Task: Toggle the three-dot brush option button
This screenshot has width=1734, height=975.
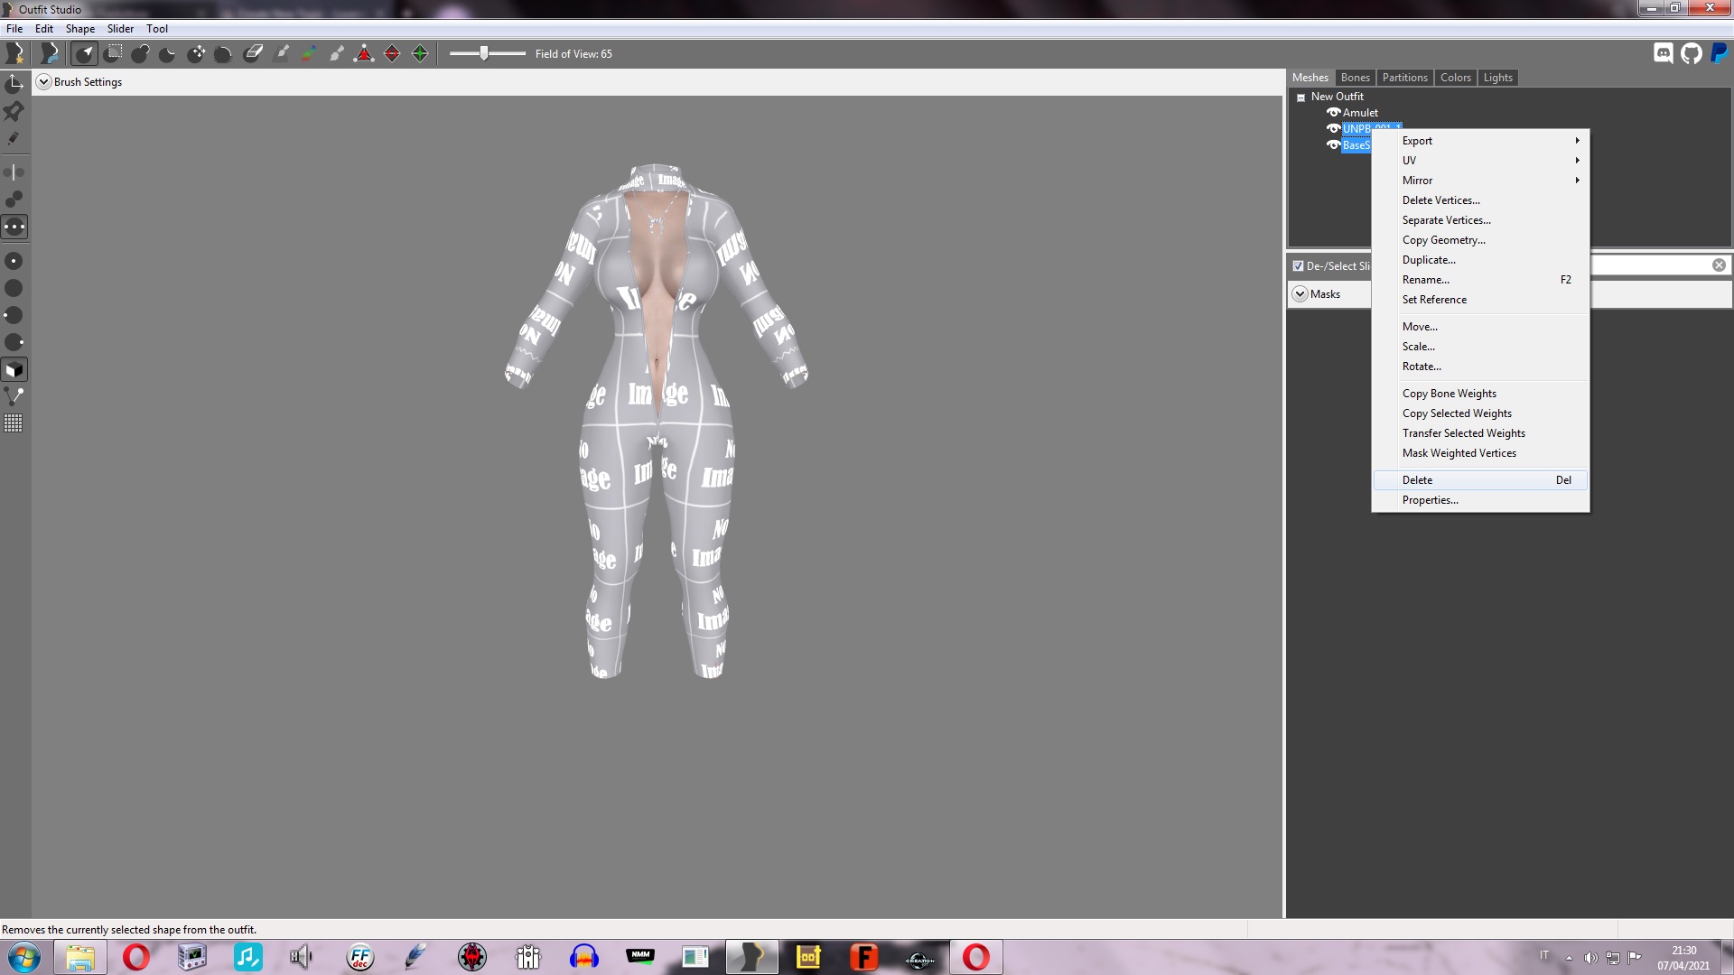Action: pos(14,227)
